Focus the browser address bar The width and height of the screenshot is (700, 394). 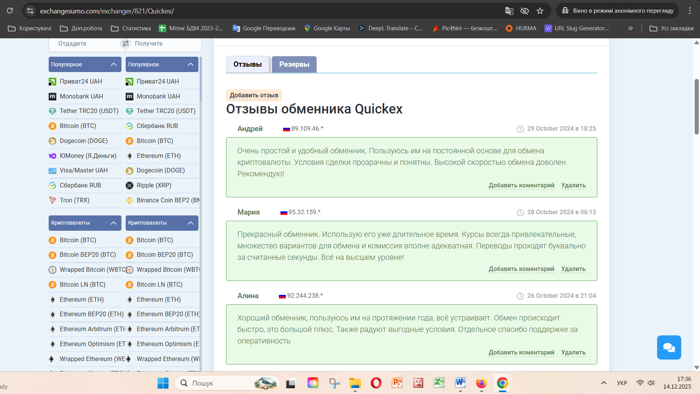(x=268, y=11)
